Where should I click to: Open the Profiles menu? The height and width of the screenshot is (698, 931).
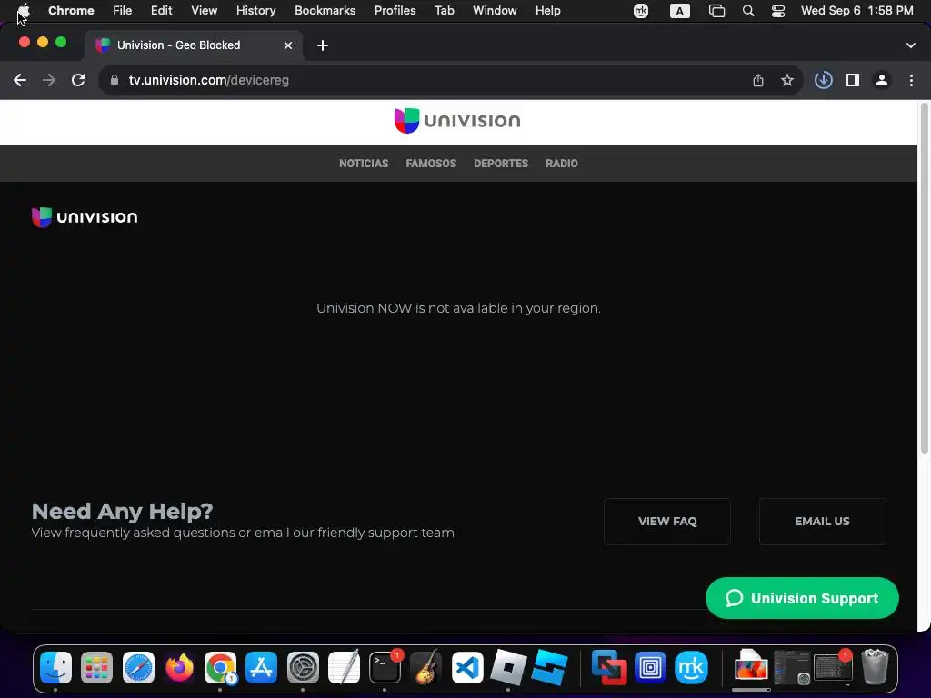(x=395, y=10)
